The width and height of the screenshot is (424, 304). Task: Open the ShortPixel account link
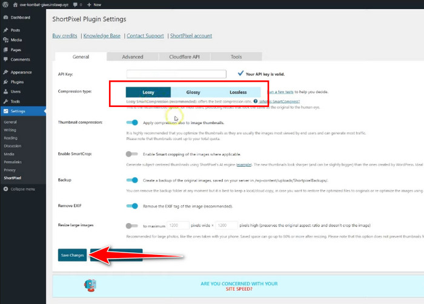[x=191, y=36]
